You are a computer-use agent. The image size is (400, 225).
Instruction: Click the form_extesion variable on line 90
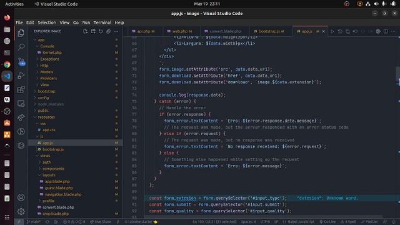(180, 198)
